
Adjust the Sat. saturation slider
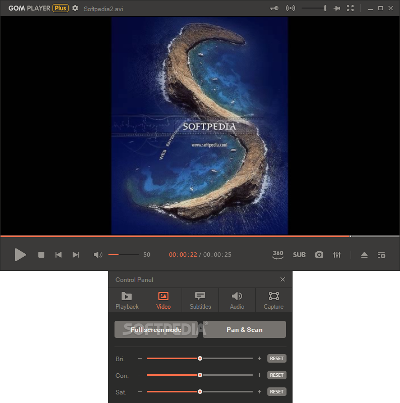coord(199,392)
